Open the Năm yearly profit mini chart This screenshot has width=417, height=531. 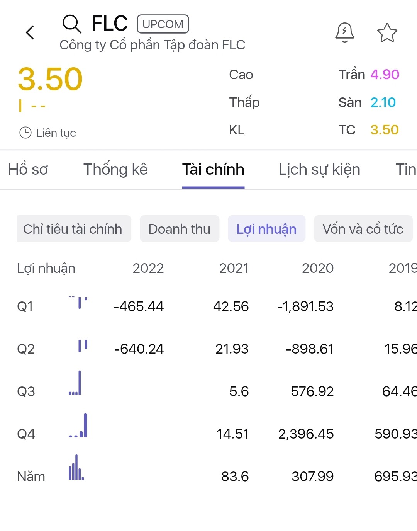pos(76,468)
